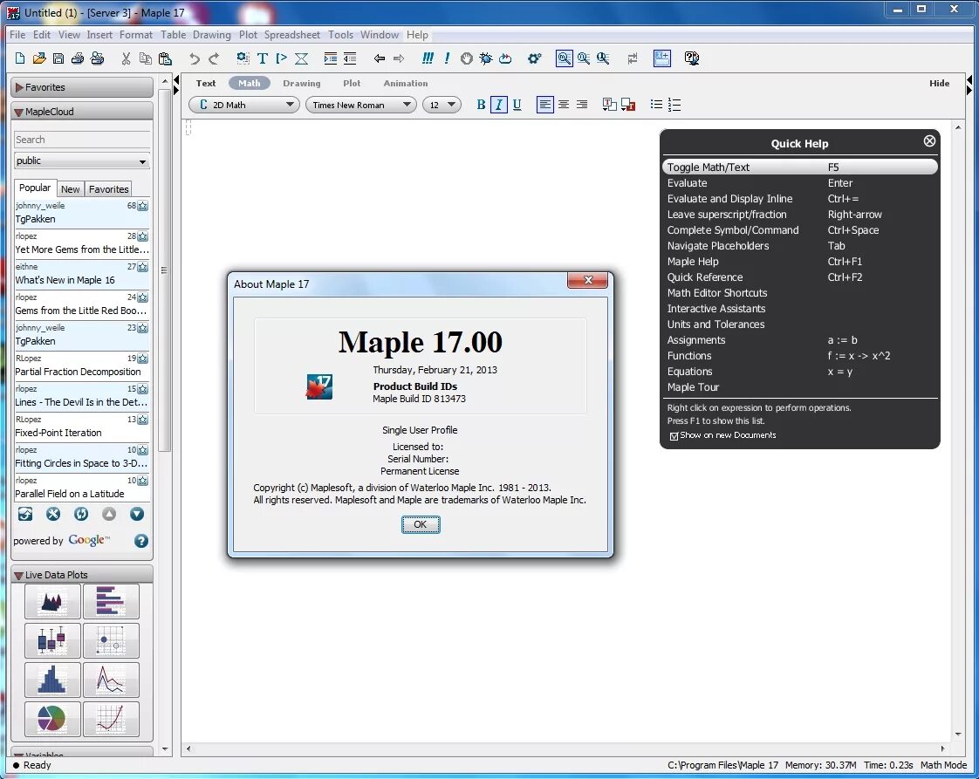Image resolution: width=979 pixels, height=779 pixels.
Task: Open Interactive Assistants in Quick Help
Action: [716, 308]
